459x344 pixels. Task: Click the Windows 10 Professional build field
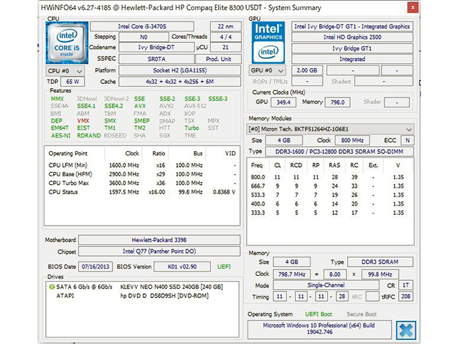[319, 329]
